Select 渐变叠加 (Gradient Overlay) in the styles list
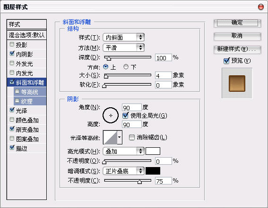This screenshot has width=268, height=208. click(26, 129)
